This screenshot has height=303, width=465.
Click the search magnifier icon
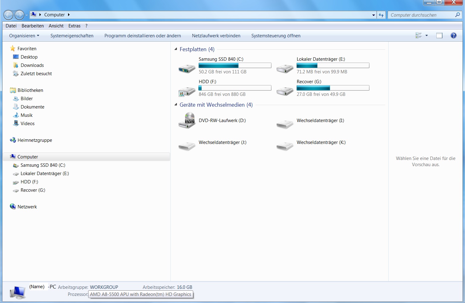point(458,15)
